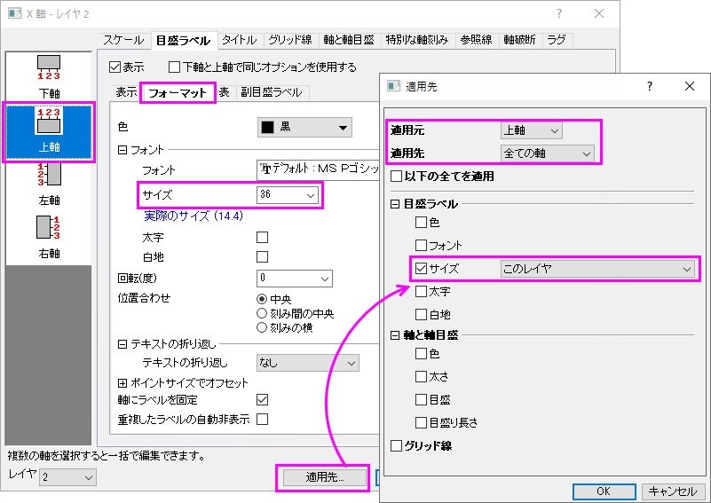
Task: Open the このレイヤ scope dropdown
Action: point(597,269)
